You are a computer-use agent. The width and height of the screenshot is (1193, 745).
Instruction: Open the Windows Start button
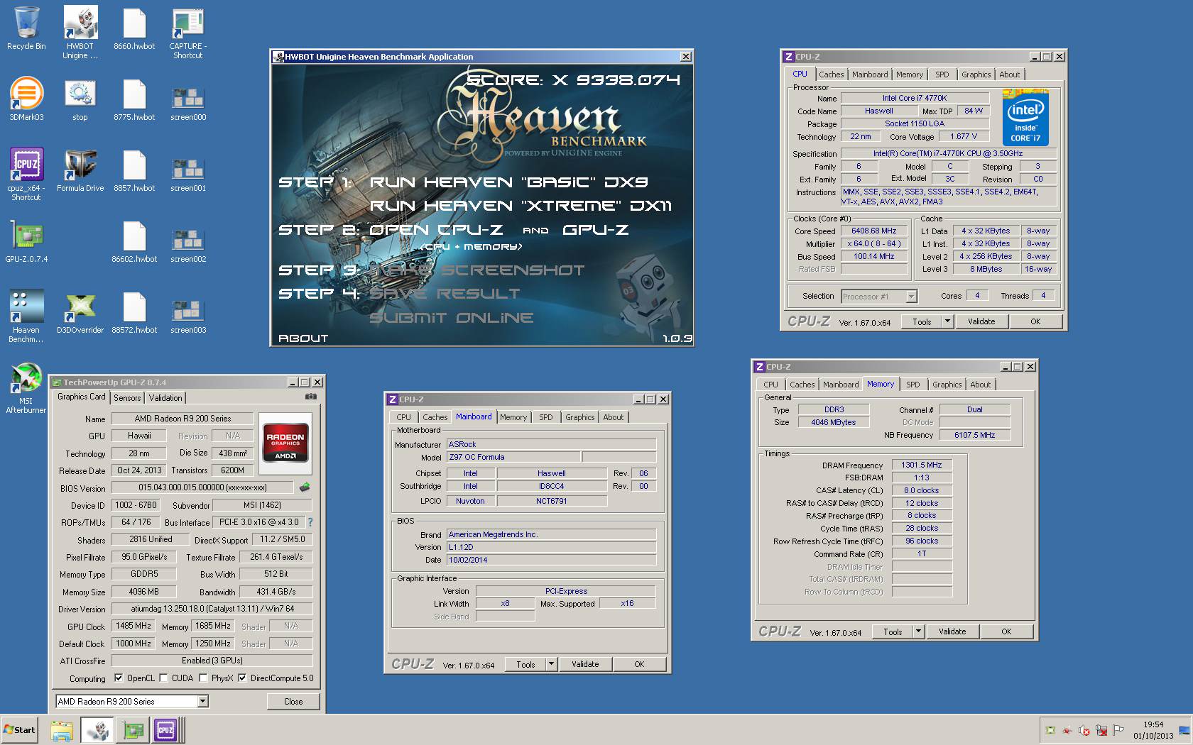point(19,730)
